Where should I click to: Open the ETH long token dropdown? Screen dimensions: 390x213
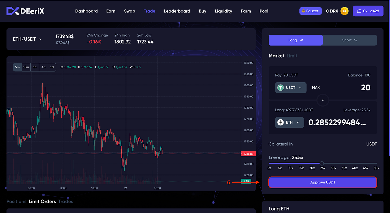[289, 122]
